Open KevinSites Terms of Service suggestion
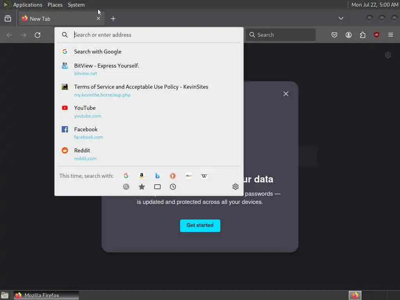This screenshot has height=300, width=400. point(149,91)
